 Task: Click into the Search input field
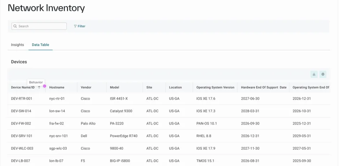(x=39, y=26)
